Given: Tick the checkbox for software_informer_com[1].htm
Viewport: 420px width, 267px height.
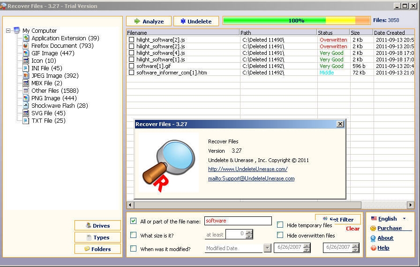Looking at the screenshot, I should (x=132, y=72).
